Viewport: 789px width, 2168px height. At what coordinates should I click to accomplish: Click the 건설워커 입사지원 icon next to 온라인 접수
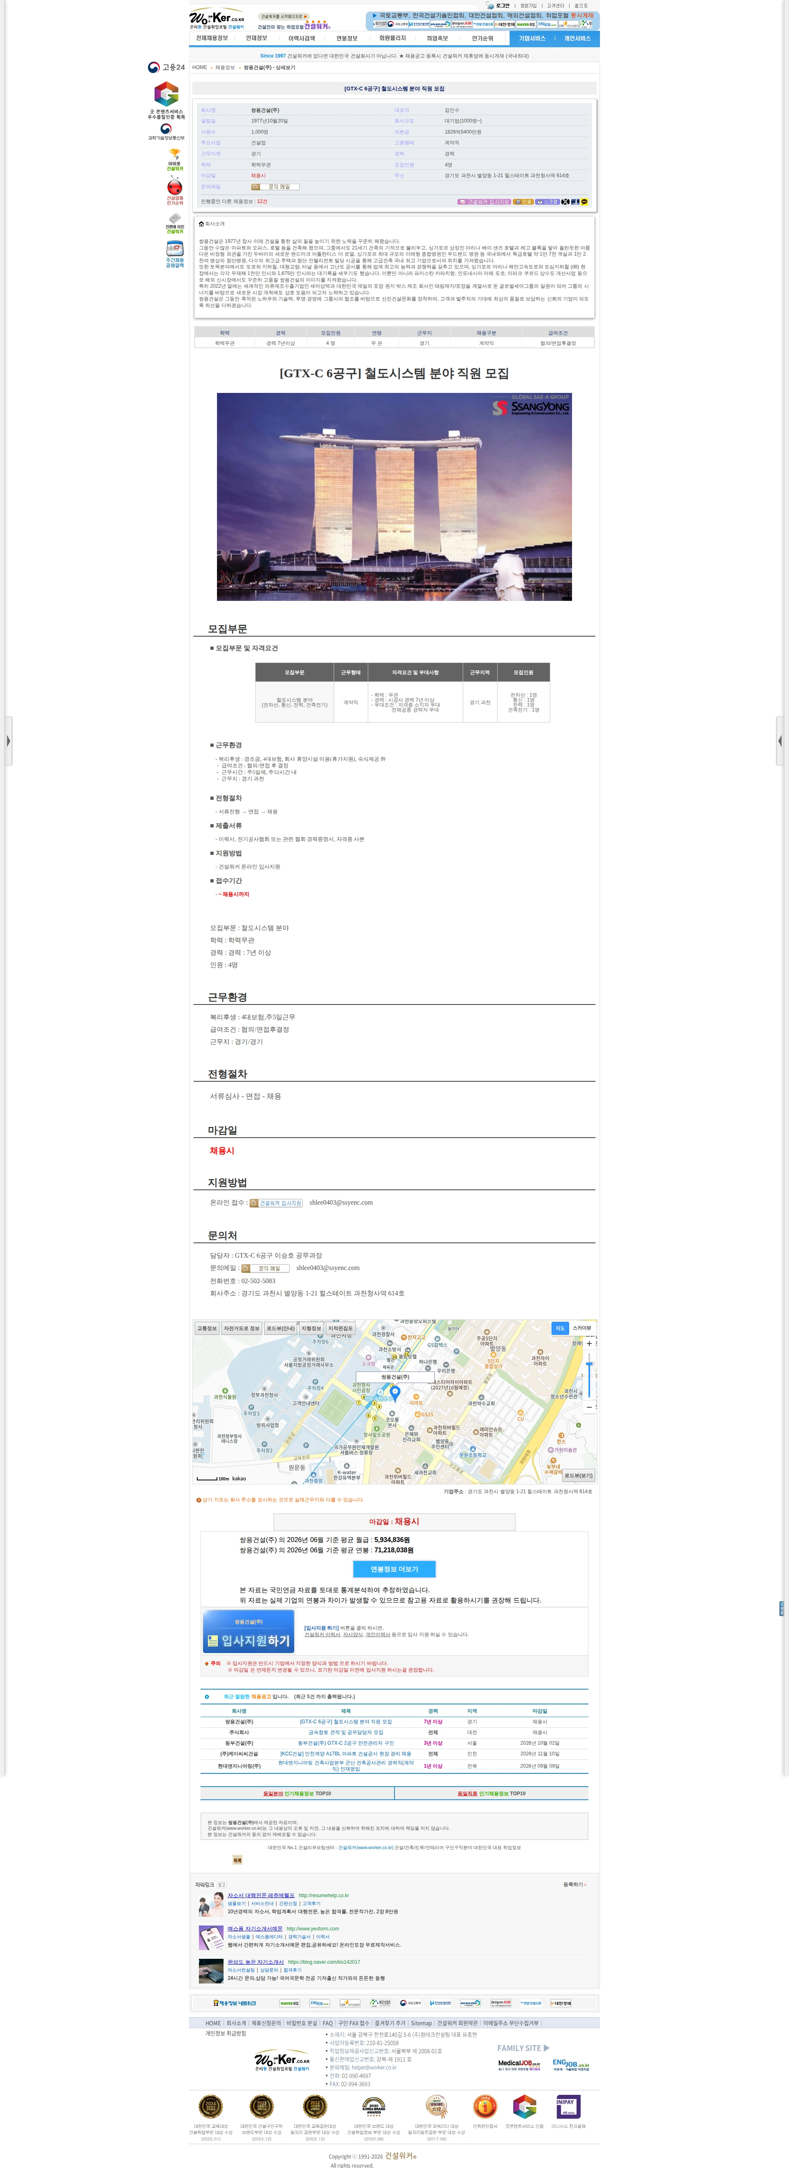point(276,1203)
